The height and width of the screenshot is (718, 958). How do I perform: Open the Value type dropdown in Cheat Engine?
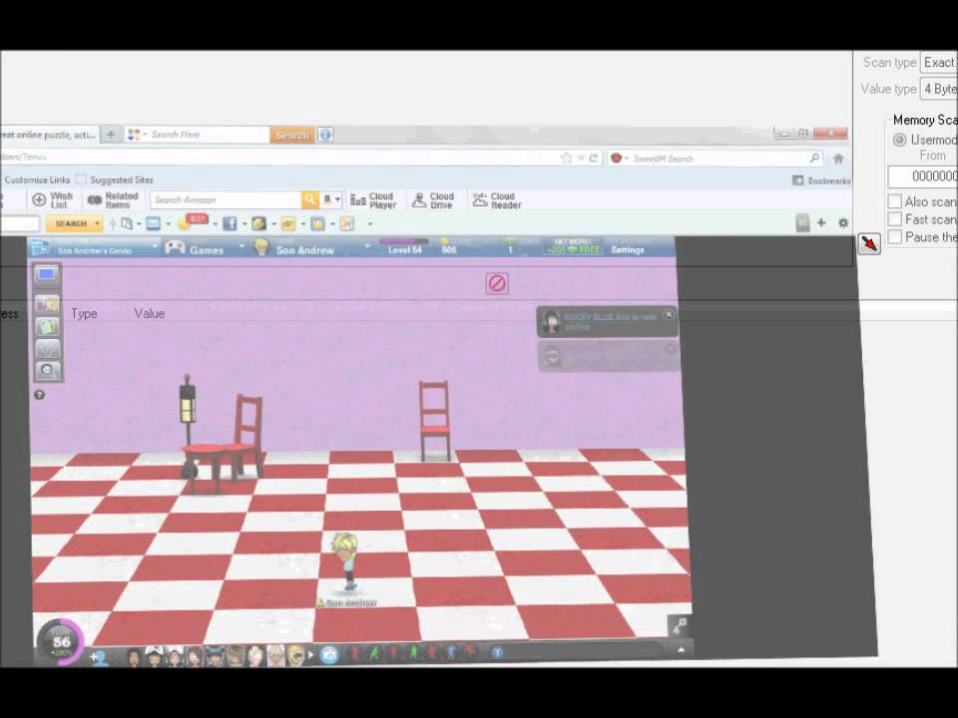939,89
